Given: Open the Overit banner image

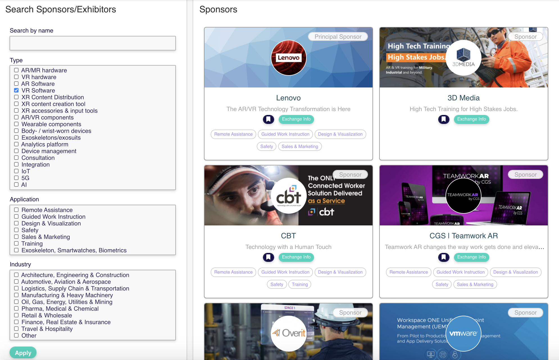Looking at the screenshot, I should click(288, 331).
